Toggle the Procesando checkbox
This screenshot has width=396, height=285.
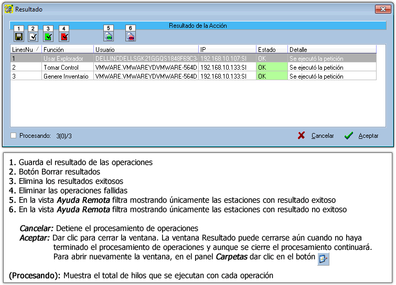click(14, 136)
